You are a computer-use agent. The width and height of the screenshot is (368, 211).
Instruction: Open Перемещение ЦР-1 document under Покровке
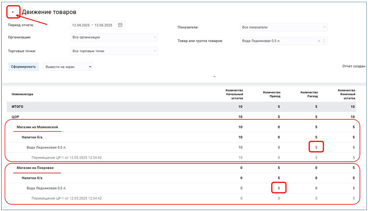tap(67, 198)
